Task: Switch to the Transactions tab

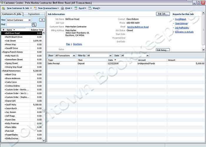Action: pyautogui.click(x=34, y=14)
